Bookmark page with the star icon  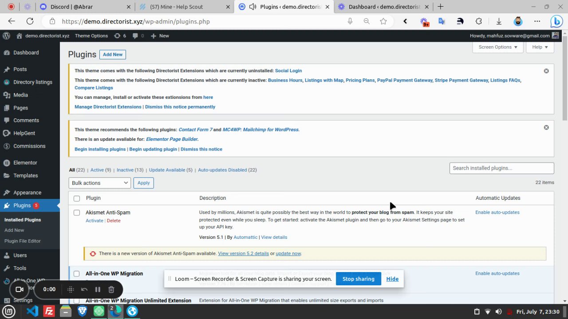(x=383, y=21)
